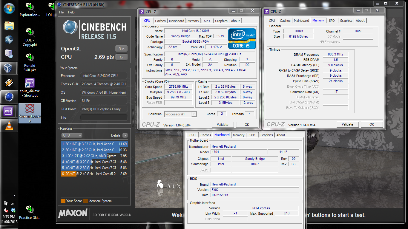Open the Processor #1 selection dropdown
This screenshot has height=229, width=408.
(180, 114)
